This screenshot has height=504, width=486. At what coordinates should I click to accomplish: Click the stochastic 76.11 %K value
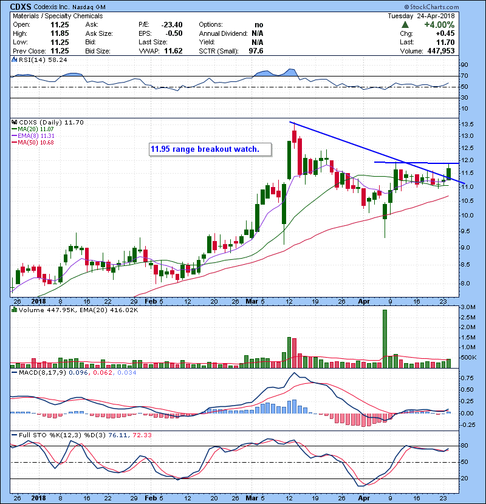117,435
